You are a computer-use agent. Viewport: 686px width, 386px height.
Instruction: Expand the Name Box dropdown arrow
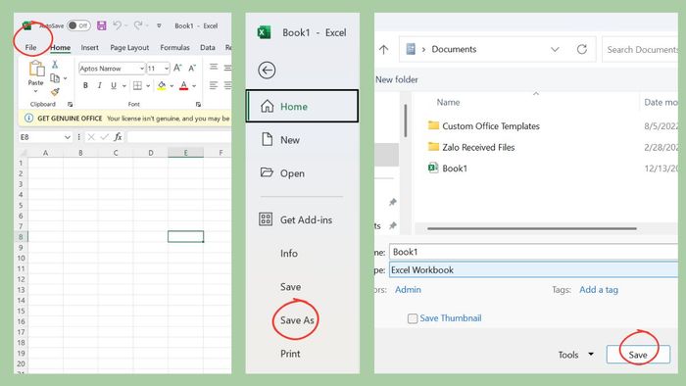coord(68,137)
